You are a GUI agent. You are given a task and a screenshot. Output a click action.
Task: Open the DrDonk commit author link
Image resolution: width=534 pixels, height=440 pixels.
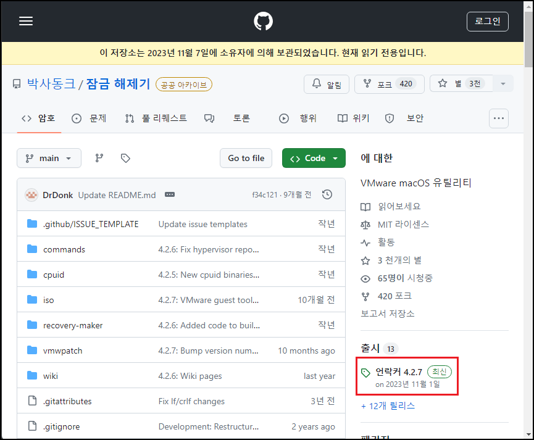click(57, 195)
